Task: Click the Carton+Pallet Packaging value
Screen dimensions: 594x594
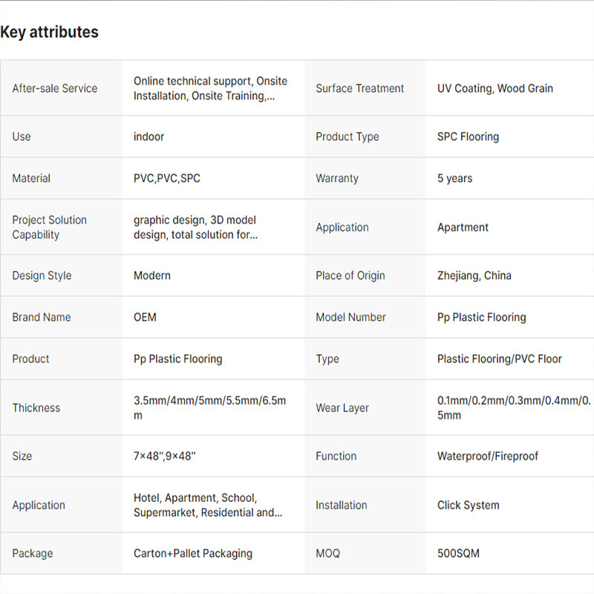Action: pyautogui.click(x=192, y=553)
